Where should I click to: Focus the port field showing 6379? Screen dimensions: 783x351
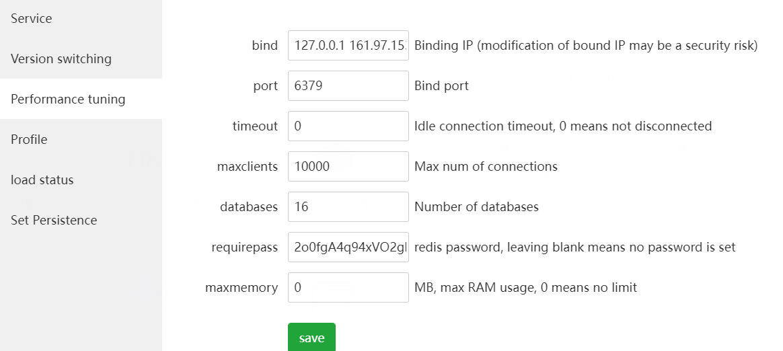[x=348, y=86]
